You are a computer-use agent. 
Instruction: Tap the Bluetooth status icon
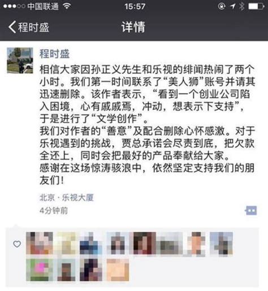pyautogui.click(x=241, y=6)
